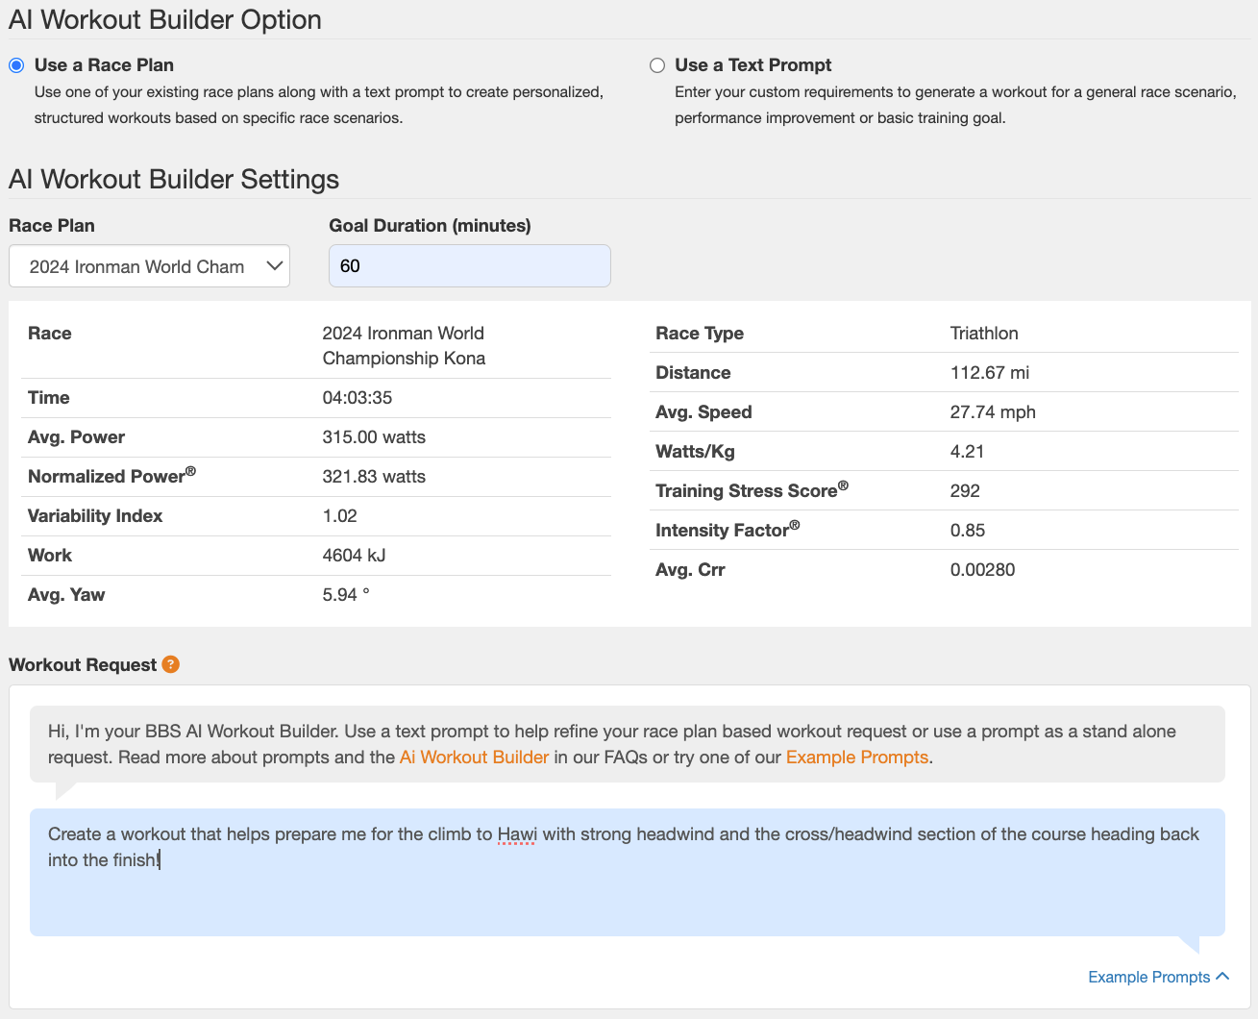Viewport: 1258px width, 1019px height.
Task: Open the Race Plan dropdown
Action: (149, 266)
